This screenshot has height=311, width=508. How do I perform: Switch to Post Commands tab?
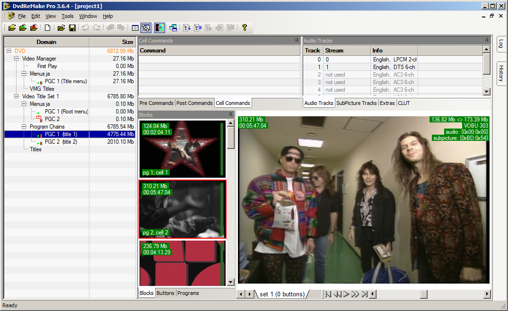(194, 103)
